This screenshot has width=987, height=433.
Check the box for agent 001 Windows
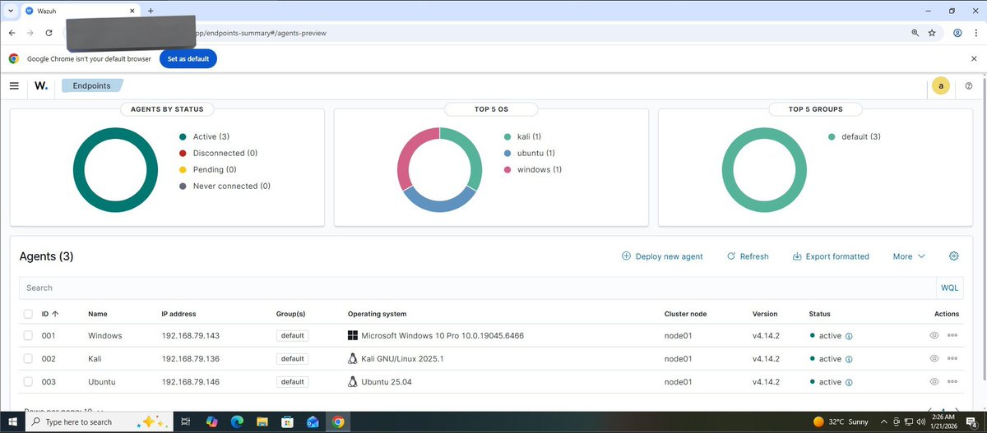point(28,335)
